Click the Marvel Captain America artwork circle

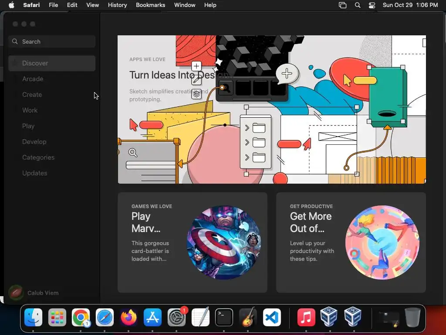[224, 243]
